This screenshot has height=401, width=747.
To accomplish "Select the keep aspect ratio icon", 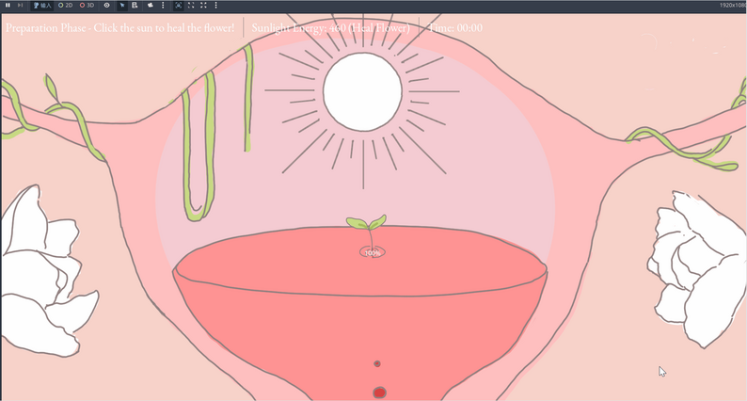I will (x=191, y=6).
